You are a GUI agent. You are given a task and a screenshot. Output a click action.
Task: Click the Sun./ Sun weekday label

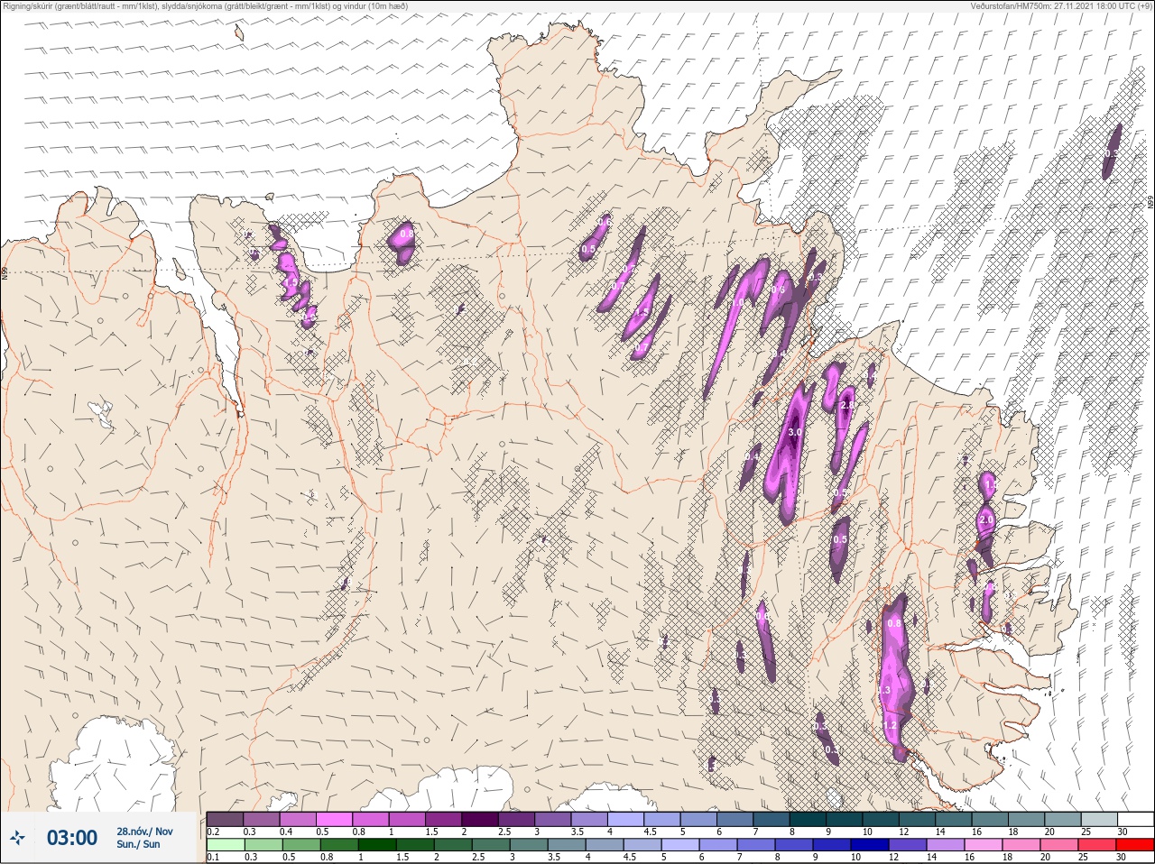138,844
